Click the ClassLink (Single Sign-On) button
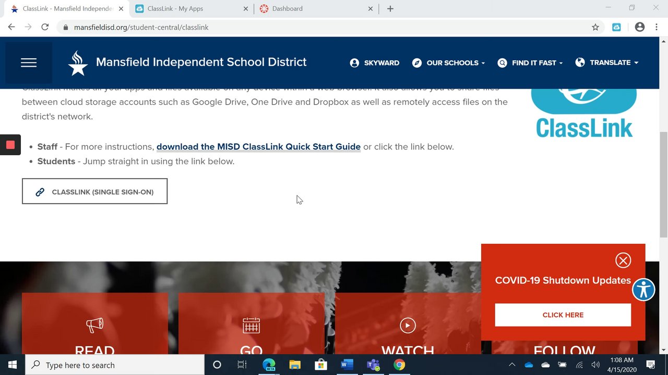 [x=94, y=192]
